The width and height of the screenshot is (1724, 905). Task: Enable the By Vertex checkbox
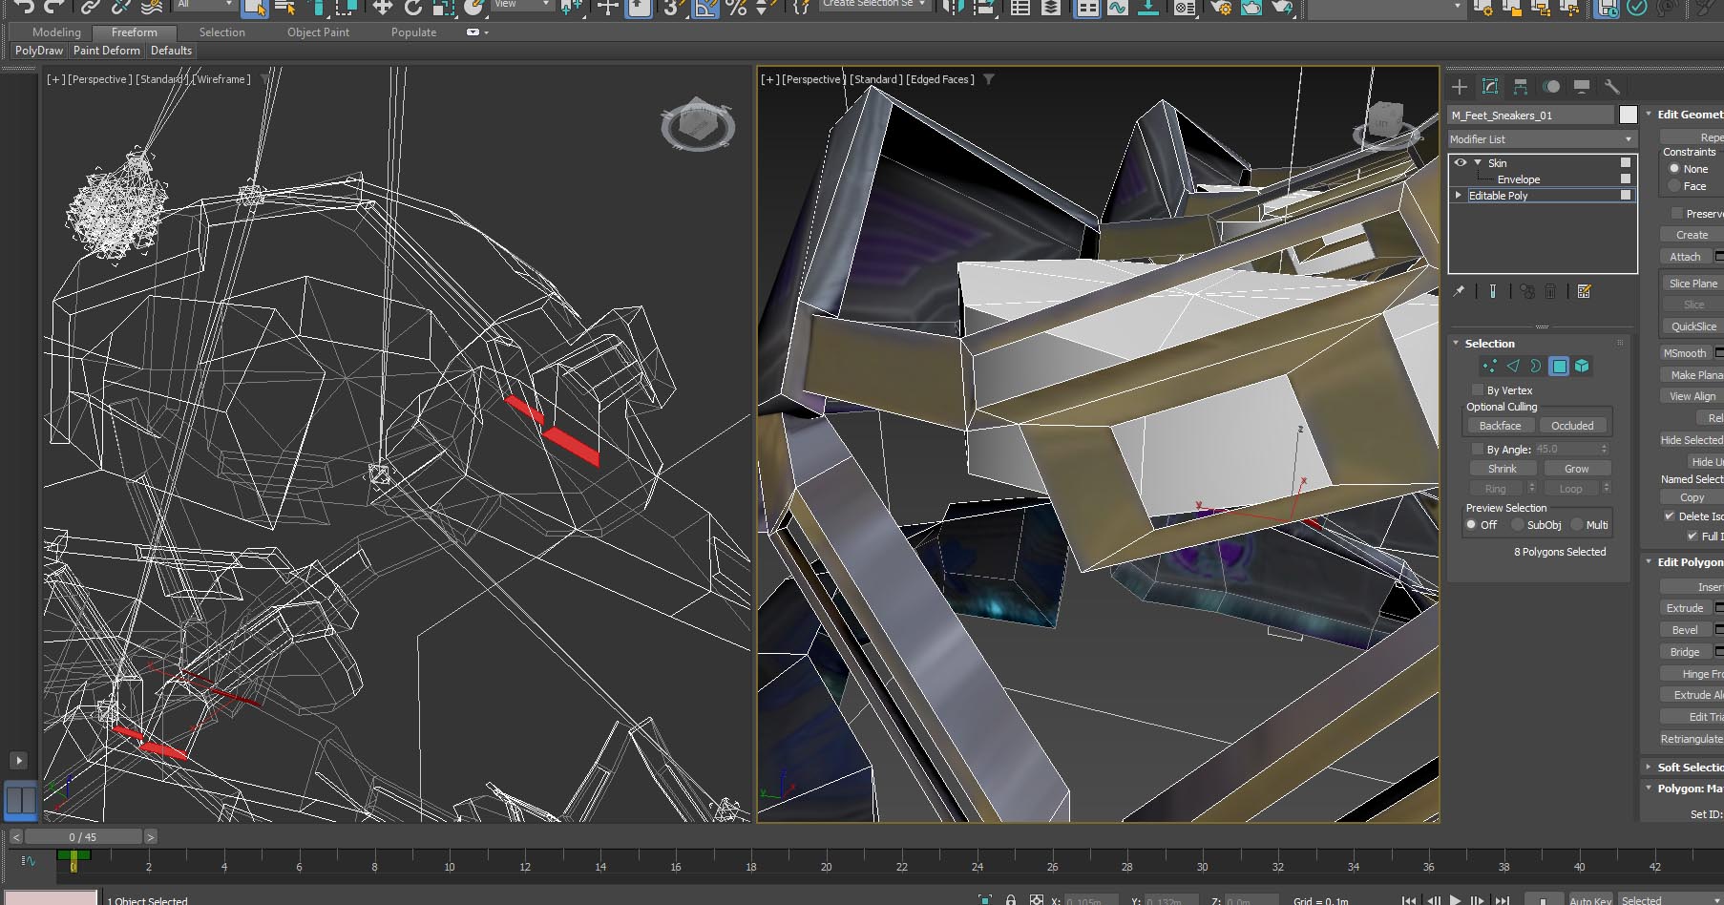click(1479, 390)
